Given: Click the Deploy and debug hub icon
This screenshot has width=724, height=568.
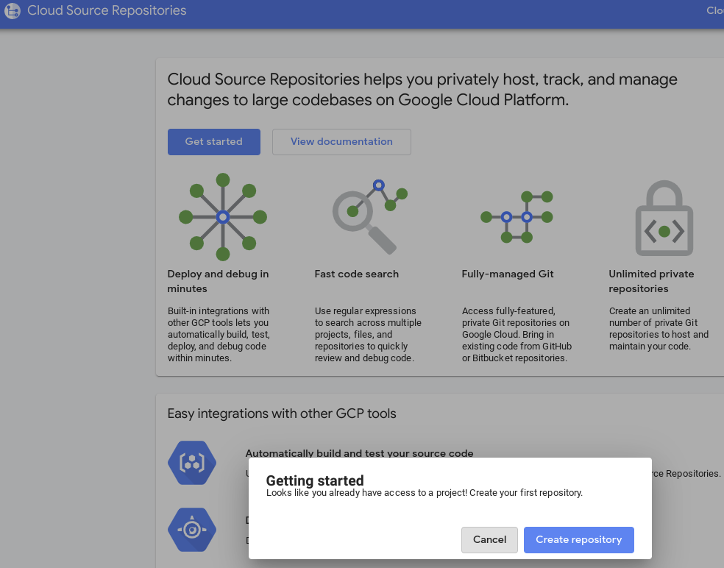Looking at the screenshot, I should 223,217.
